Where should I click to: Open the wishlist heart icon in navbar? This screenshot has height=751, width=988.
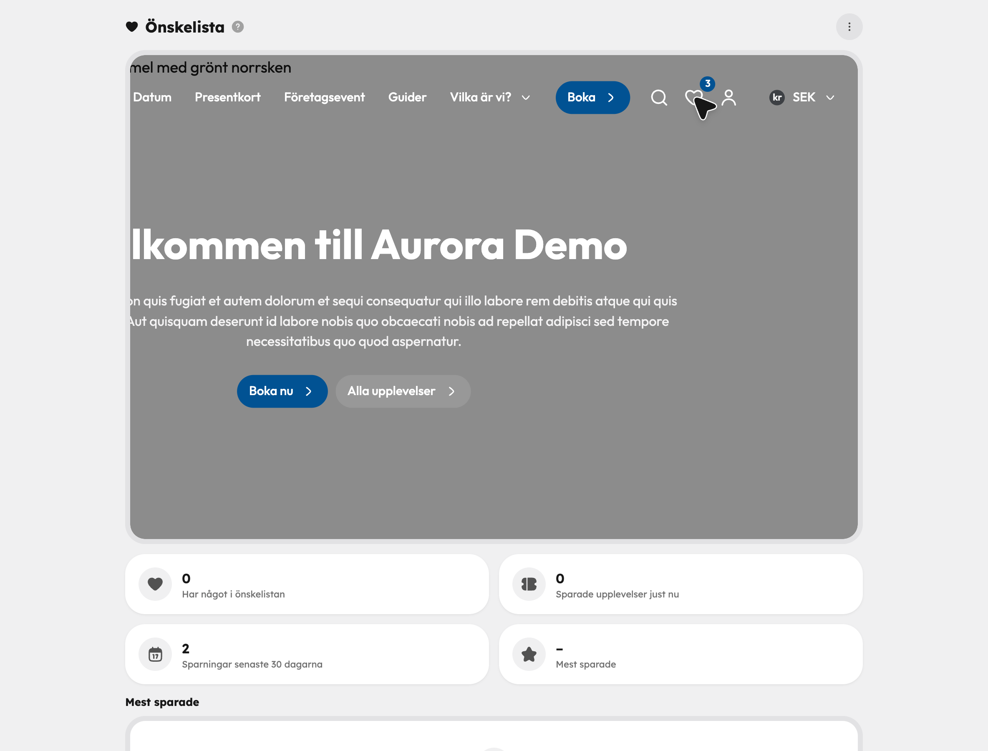coord(693,98)
